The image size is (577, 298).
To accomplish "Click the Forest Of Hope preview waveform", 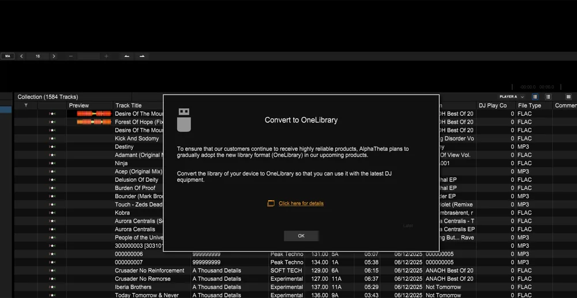I will click(94, 122).
